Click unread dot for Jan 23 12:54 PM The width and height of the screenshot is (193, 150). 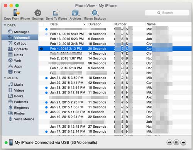[46, 88]
